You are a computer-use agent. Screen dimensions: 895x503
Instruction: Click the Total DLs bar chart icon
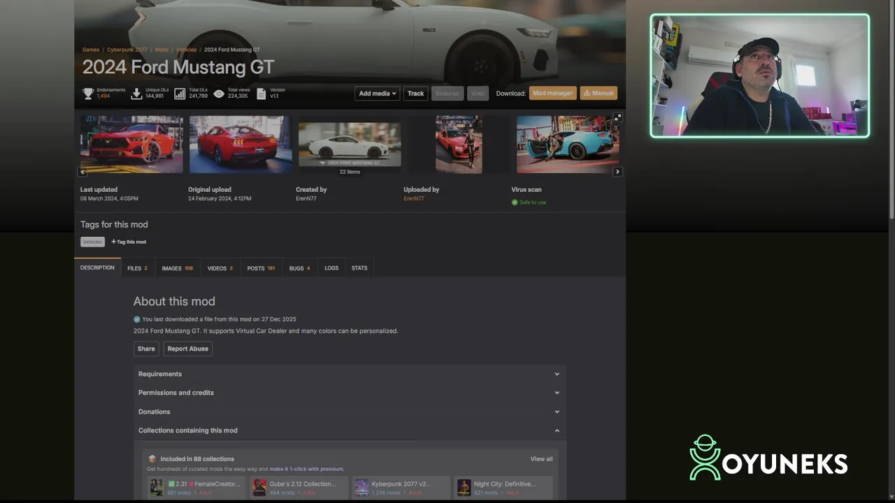(x=180, y=93)
